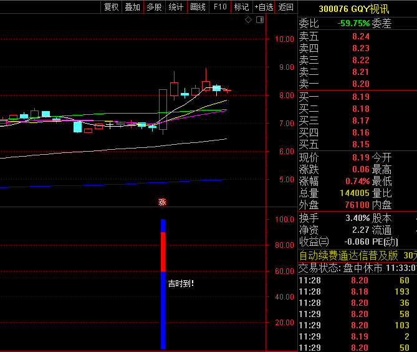Select 卖四 price 8.23

tap(361, 48)
